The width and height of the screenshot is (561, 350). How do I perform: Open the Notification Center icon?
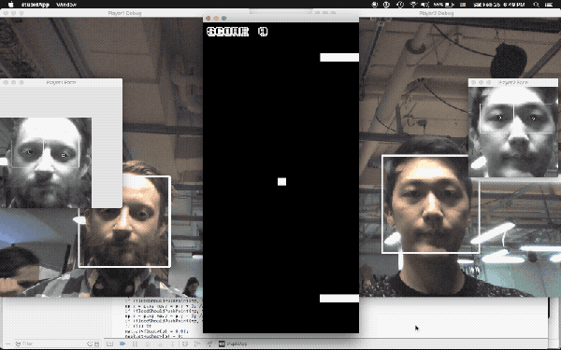point(549,5)
